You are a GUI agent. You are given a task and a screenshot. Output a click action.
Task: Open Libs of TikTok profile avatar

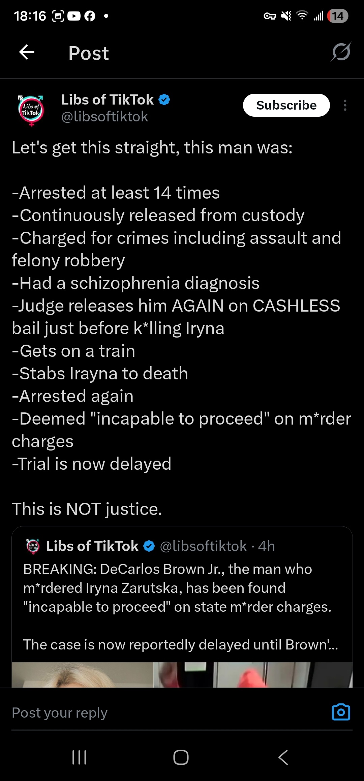tap(31, 110)
